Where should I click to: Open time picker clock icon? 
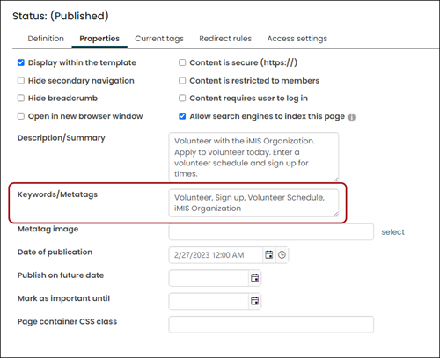tap(282, 255)
